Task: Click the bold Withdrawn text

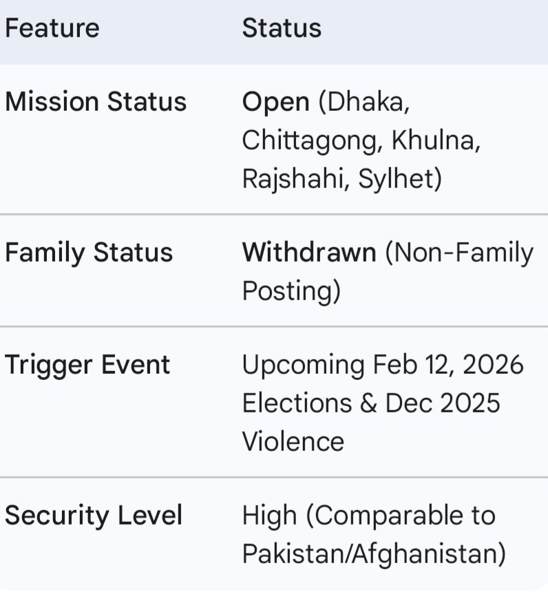Action: 309,253
